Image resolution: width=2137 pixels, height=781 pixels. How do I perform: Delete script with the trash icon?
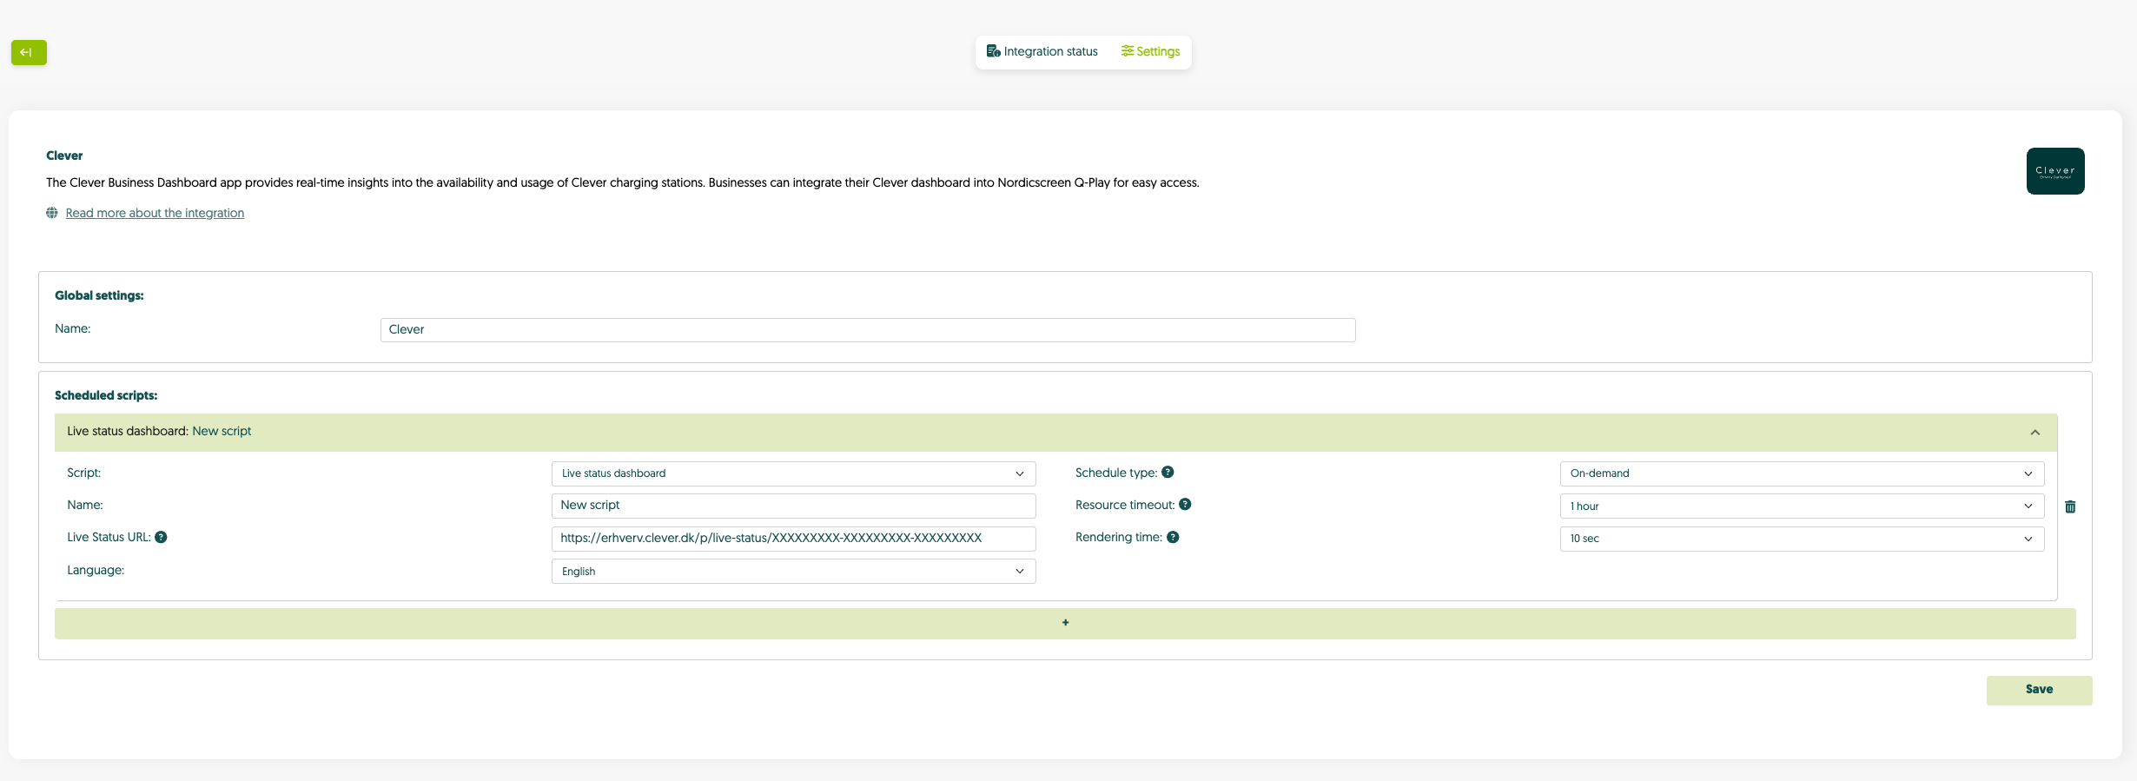2070,506
